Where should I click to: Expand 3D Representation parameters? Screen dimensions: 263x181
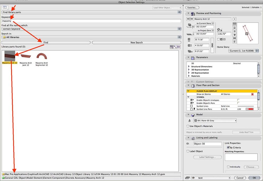pyautogui.click(x=189, y=70)
